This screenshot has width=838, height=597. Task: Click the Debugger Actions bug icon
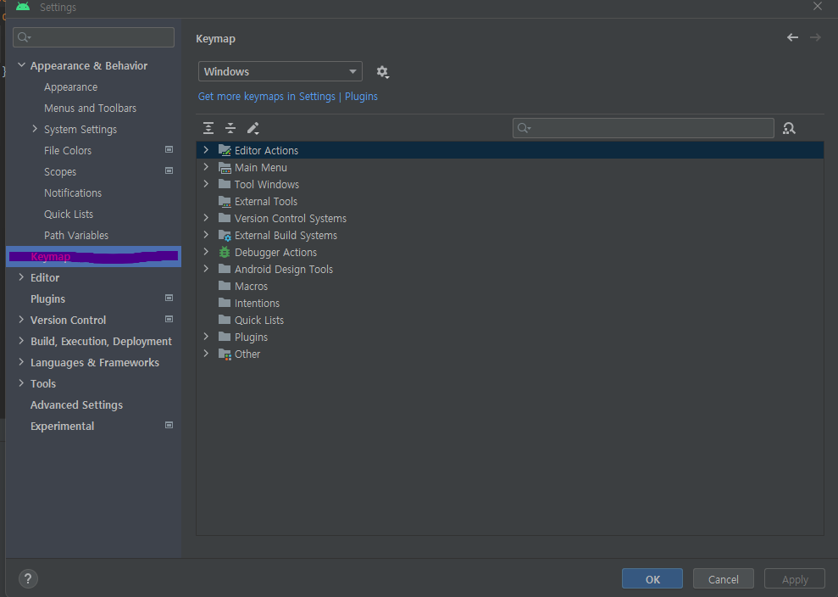tap(225, 252)
